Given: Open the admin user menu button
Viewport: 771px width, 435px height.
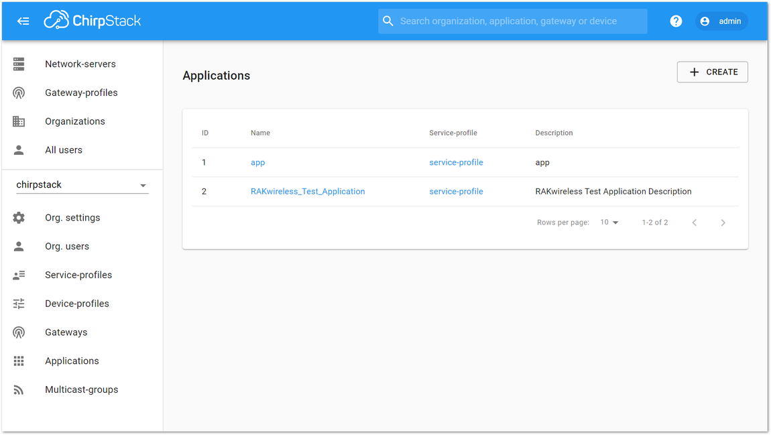Looking at the screenshot, I should pos(721,21).
